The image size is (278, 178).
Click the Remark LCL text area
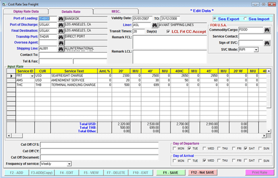click(x=170, y=57)
